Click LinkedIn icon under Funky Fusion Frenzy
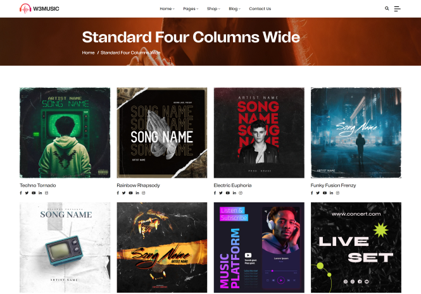 pyautogui.click(x=331, y=193)
